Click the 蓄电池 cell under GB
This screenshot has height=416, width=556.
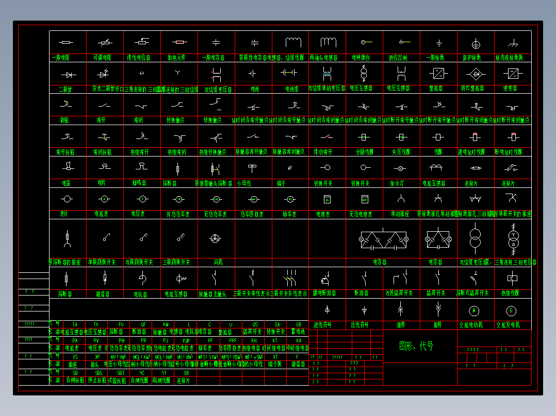pyautogui.click(x=298, y=332)
